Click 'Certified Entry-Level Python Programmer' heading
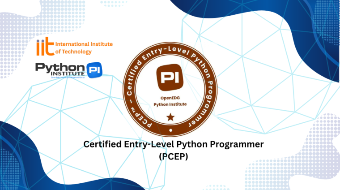 pos(174,144)
